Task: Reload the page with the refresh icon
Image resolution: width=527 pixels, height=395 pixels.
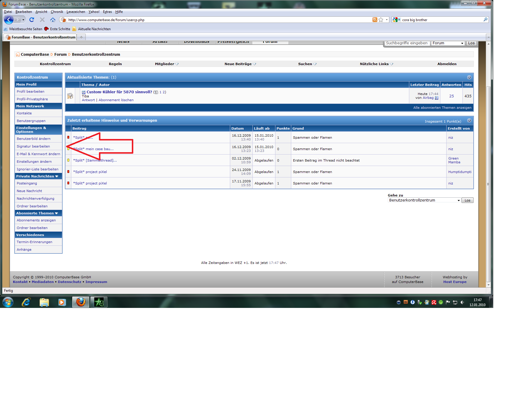Action: [x=32, y=20]
